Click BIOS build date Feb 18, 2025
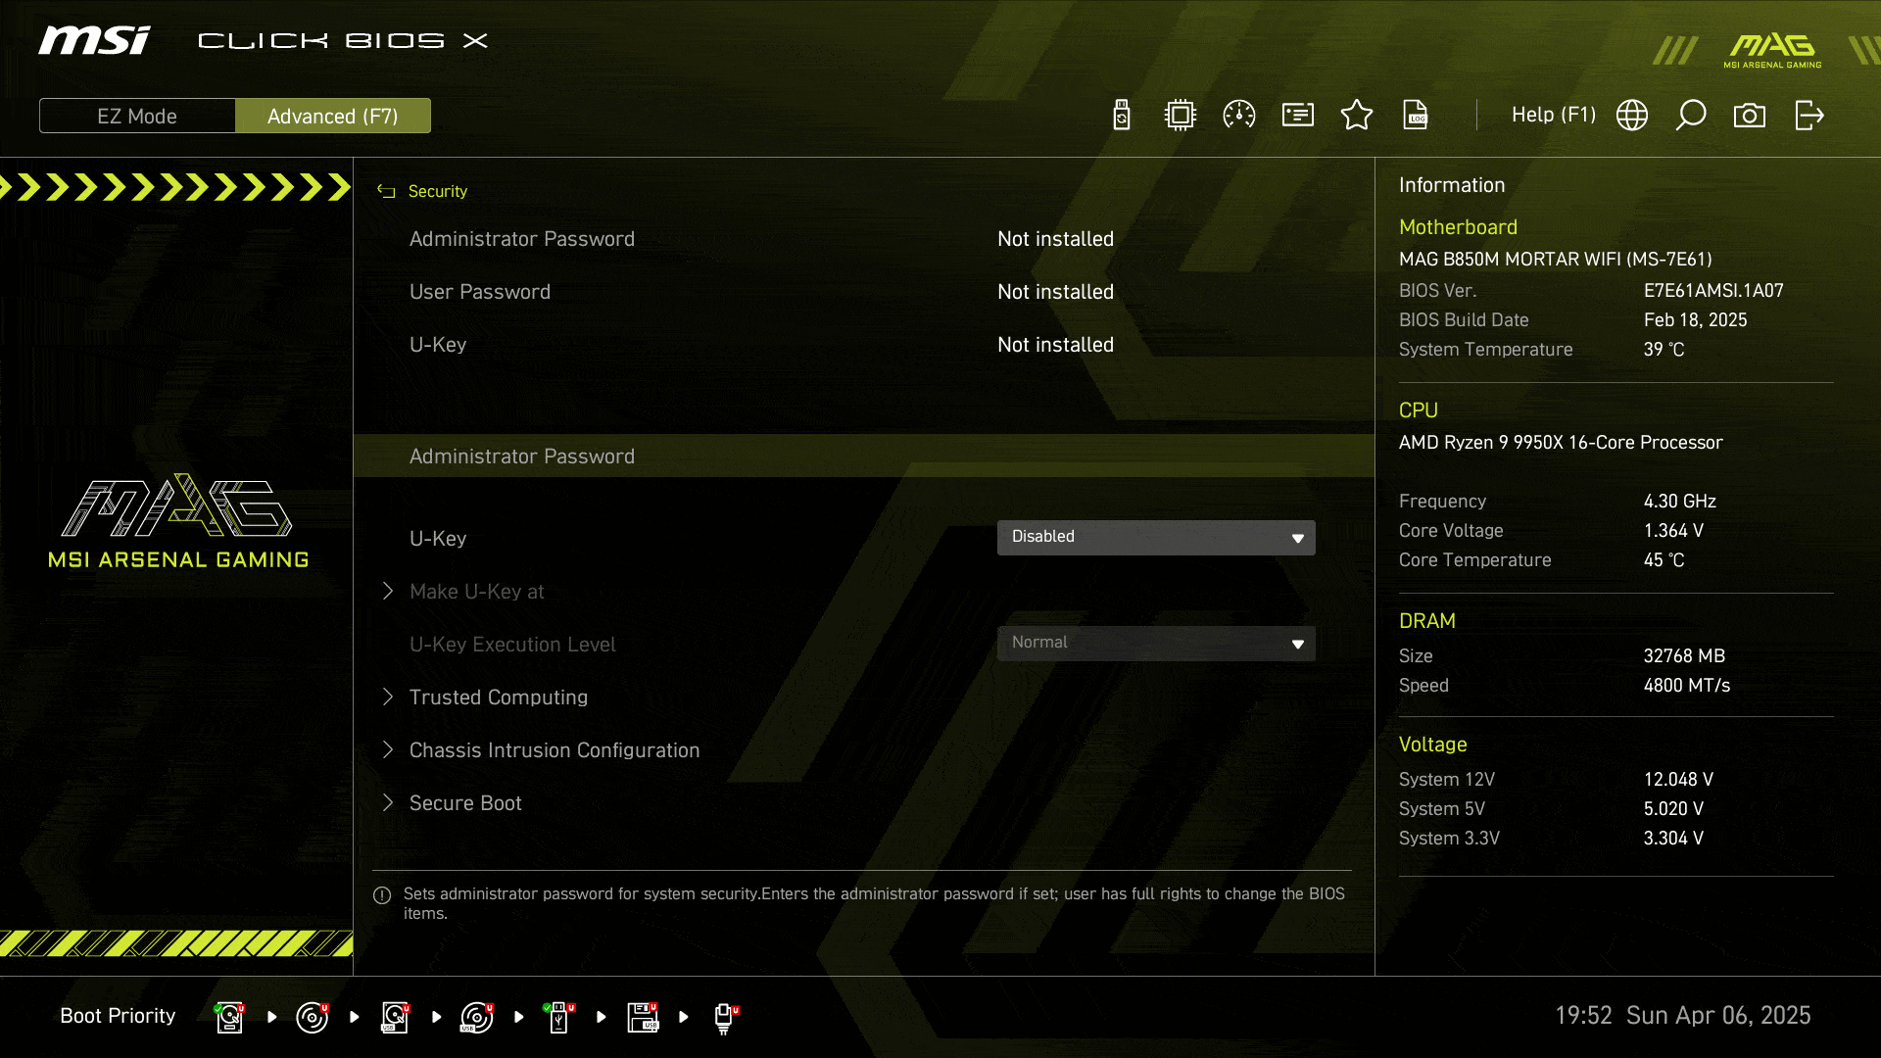This screenshot has width=1881, height=1058. click(x=1695, y=320)
